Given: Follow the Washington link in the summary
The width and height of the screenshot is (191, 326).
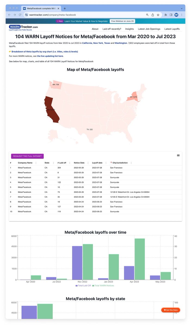Looking at the screenshot, I should coord(121,43).
